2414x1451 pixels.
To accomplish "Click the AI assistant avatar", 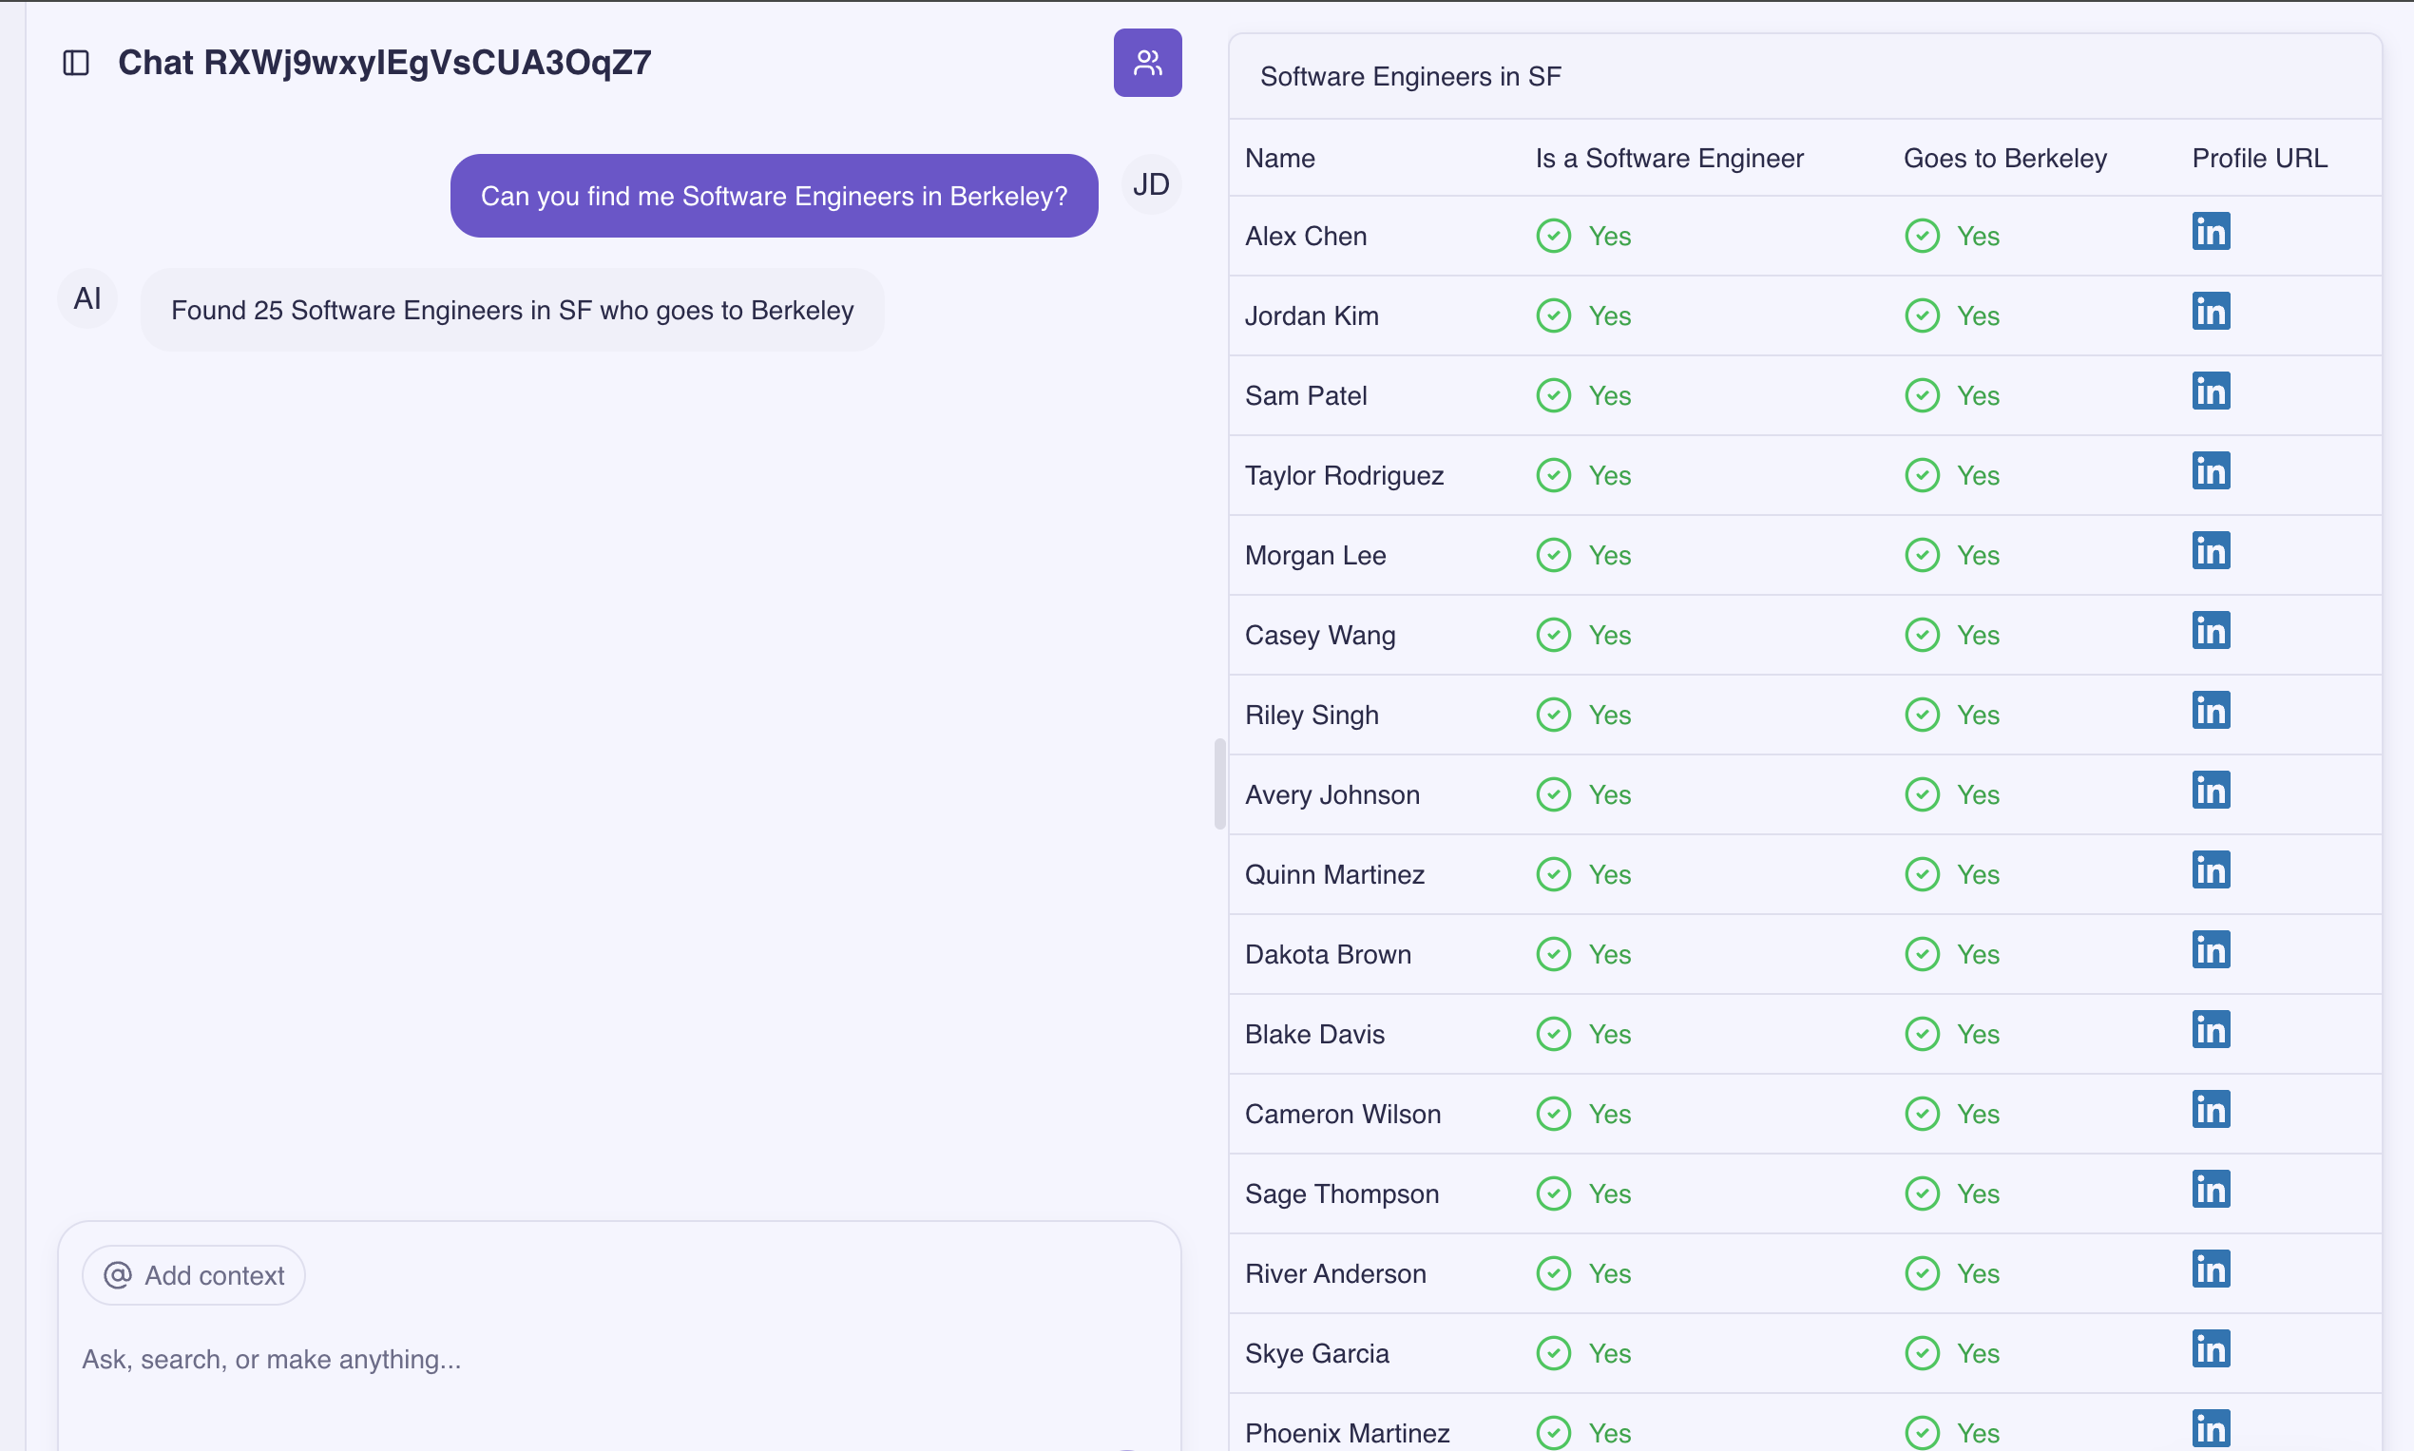I will click(x=87, y=298).
